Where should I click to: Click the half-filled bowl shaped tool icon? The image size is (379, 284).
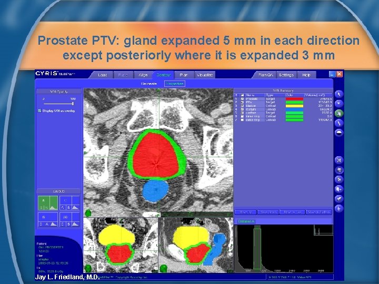[339, 133]
